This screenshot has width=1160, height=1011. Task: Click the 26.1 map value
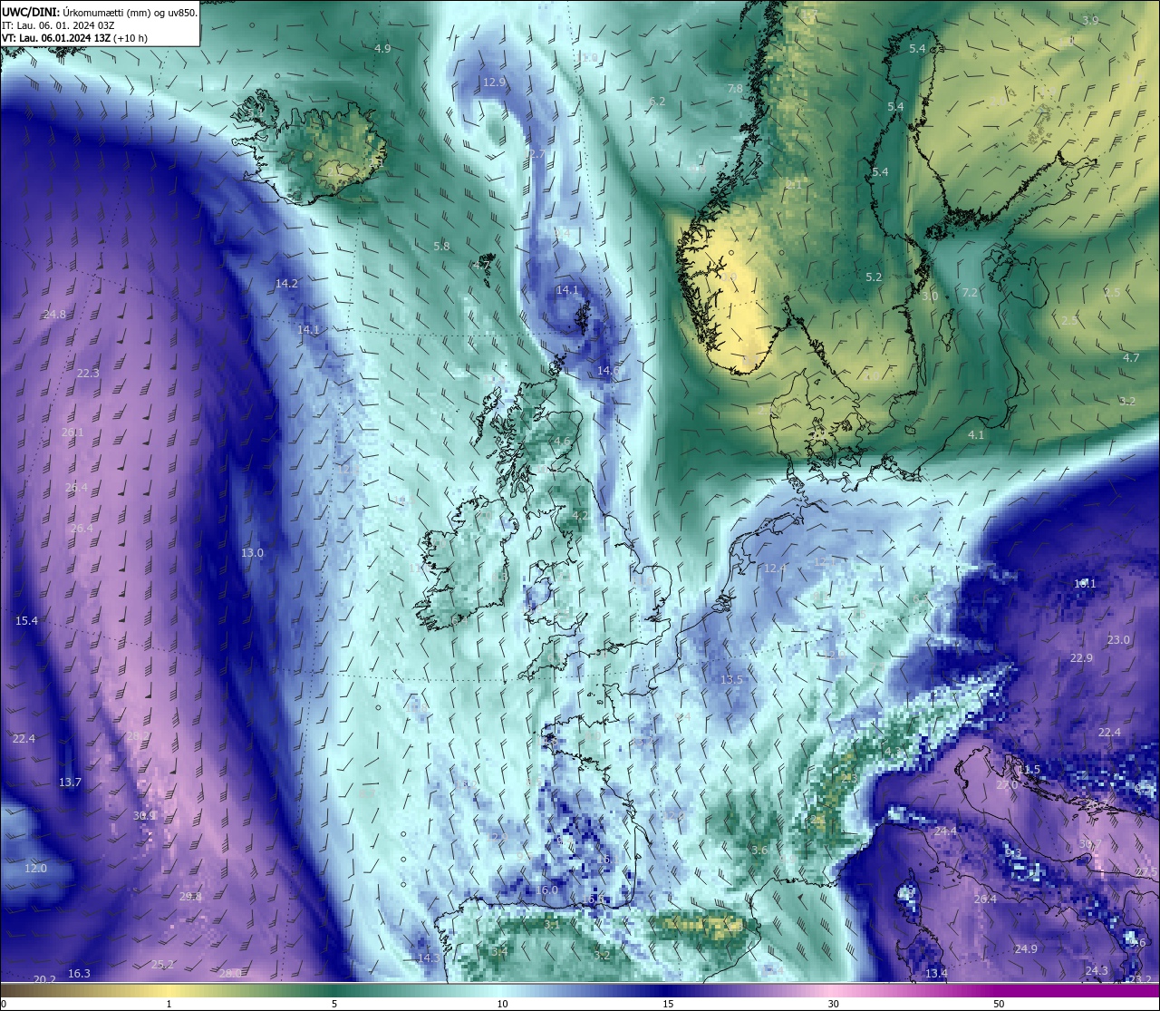tap(72, 433)
